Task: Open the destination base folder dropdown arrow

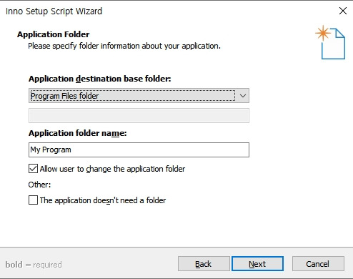Action: pos(243,96)
